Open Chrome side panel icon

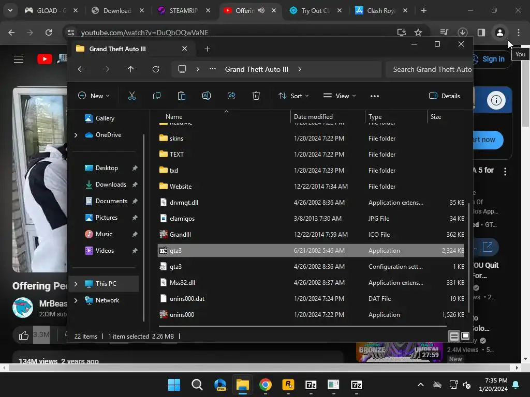coord(481,33)
